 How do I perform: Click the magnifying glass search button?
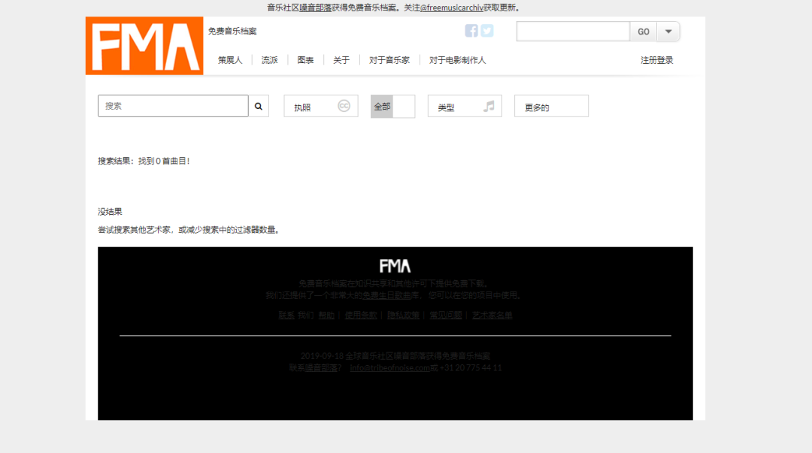[259, 107]
